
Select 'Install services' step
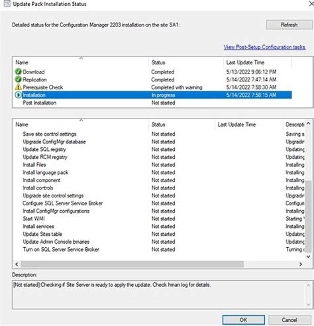[x=38, y=227]
